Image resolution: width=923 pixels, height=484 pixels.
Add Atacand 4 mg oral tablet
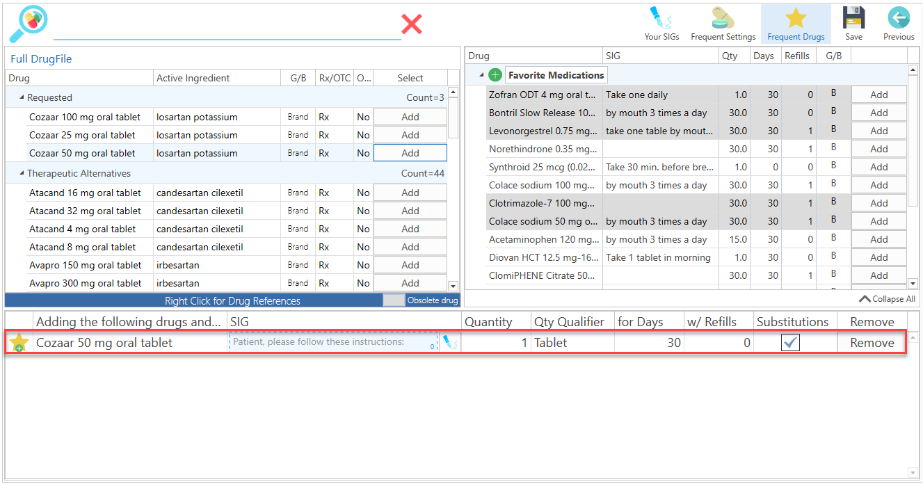[x=410, y=229]
